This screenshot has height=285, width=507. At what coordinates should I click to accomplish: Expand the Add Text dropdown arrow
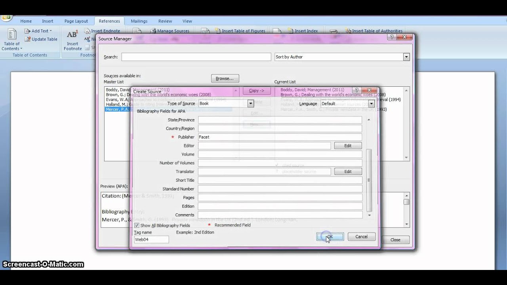tap(51, 31)
